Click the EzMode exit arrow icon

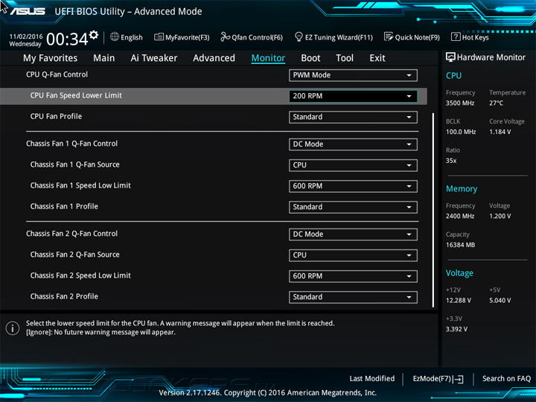pyautogui.click(x=458, y=379)
